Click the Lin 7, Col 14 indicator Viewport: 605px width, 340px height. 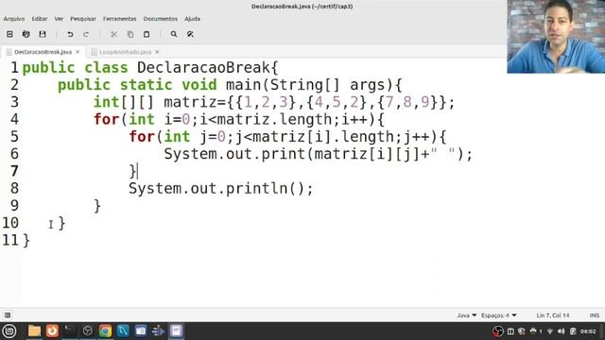click(x=552, y=315)
